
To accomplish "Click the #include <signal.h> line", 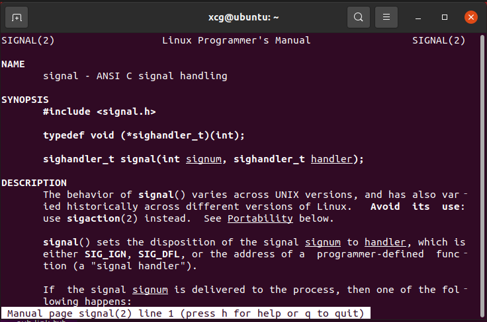I will pyautogui.click(x=99, y=112).
